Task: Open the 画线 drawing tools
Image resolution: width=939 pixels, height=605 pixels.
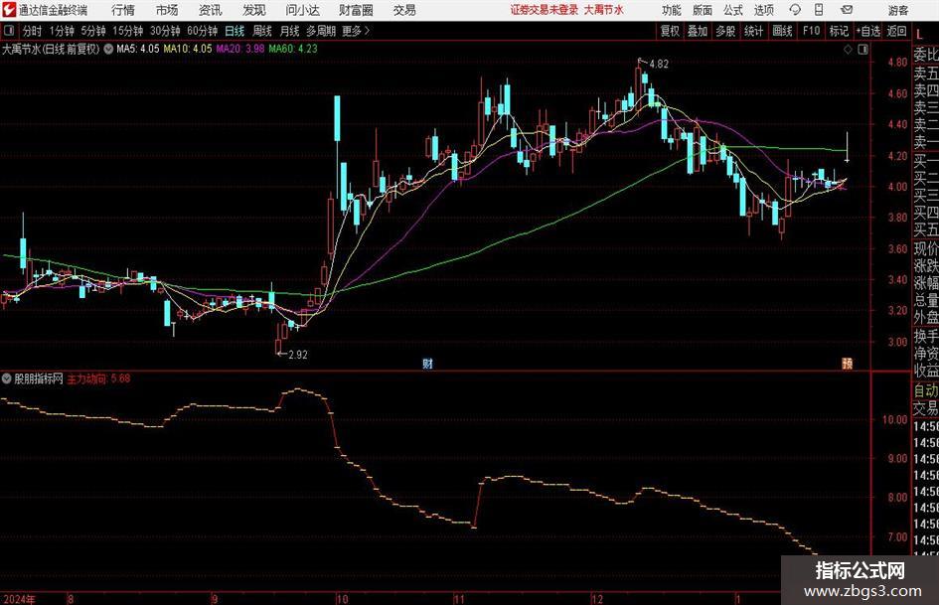Action: click(x=782, y=31)
